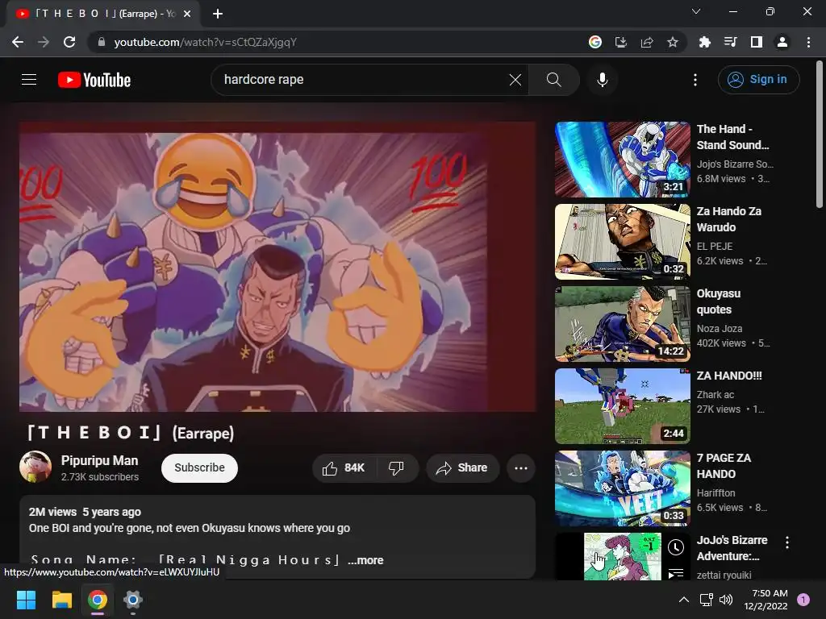Open 7 PAGE ZA HANDO thumbnail
Viewport: 826px width, 619px height.
point(622,488)
